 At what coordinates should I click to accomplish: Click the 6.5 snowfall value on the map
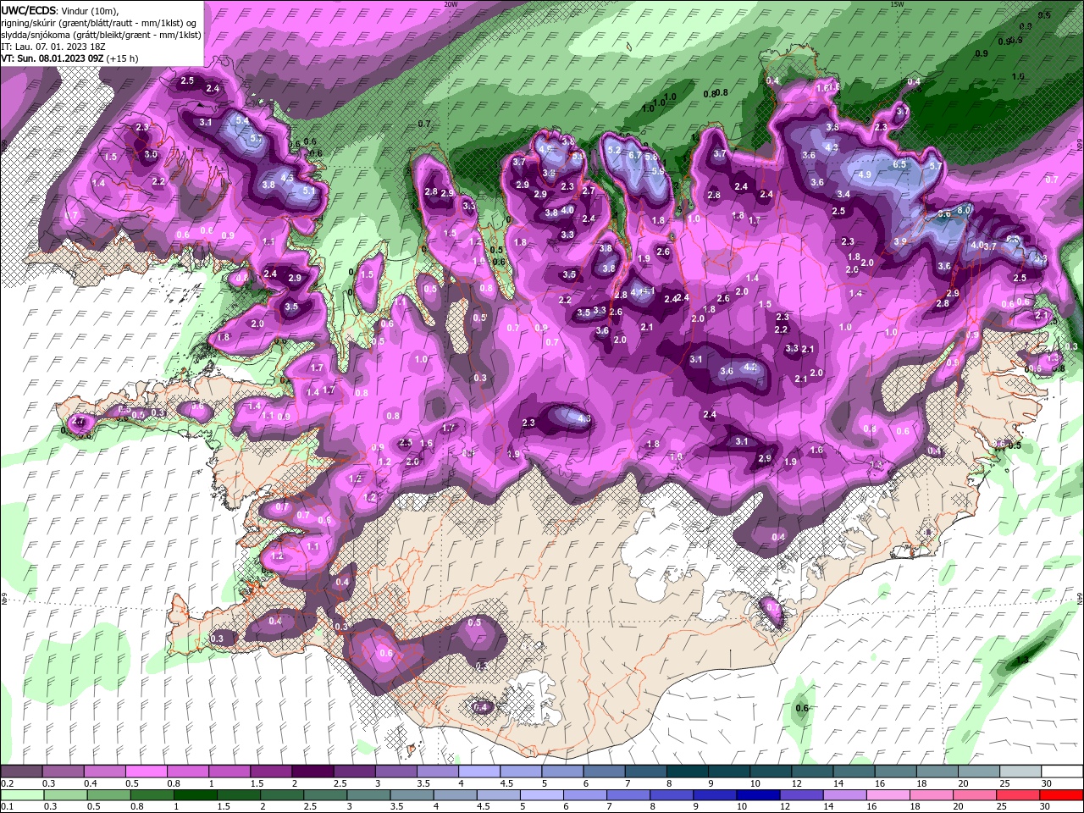pos(899,163)
